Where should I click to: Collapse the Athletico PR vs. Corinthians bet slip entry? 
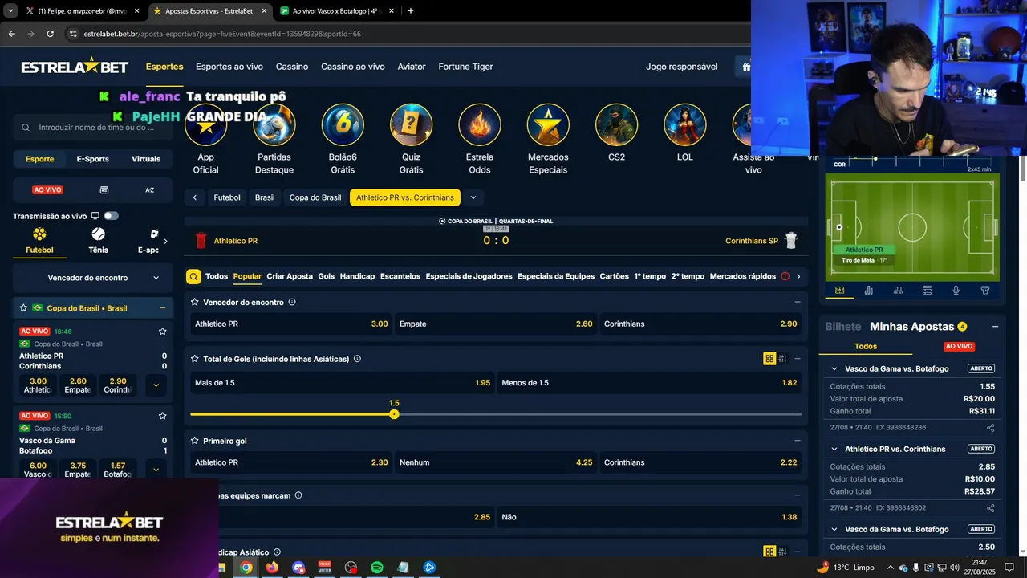tap(834, 449)
